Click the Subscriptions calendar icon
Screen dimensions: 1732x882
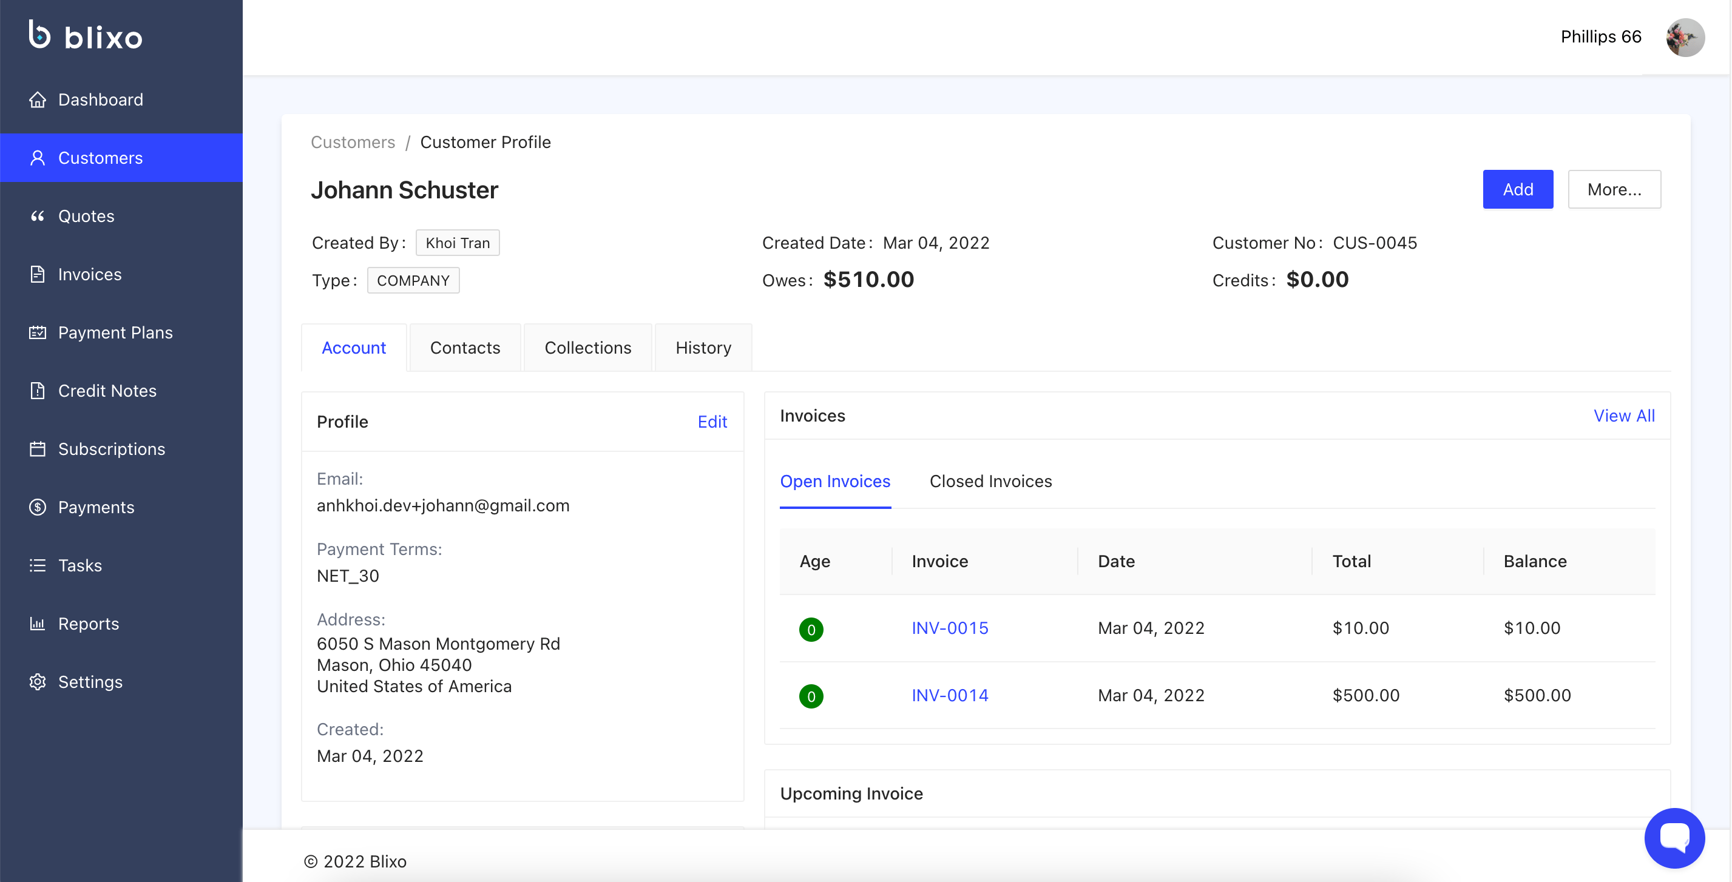pyautogui.click(x=38, y=449)
